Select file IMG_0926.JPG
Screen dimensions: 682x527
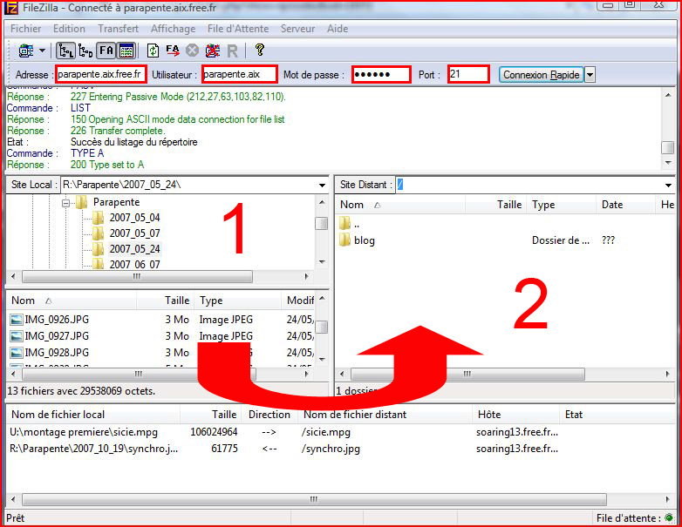coord(57,320)
